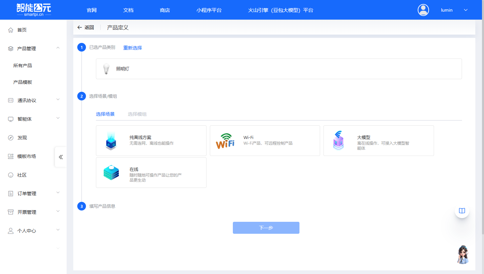
Task: Select the 智能体 agent icon in sidebar
Action: coord(10,118)
